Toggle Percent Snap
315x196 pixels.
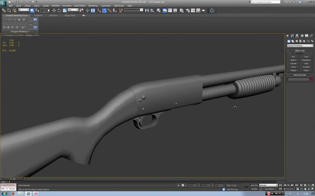click(110, 10)
